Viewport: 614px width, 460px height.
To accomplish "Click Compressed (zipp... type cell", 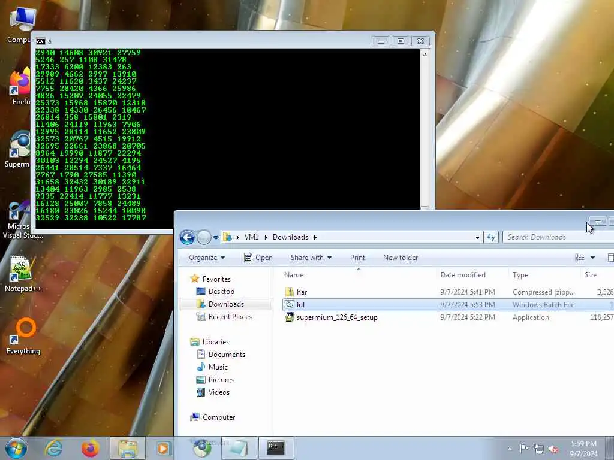I will pyautogui.click(x=543, y=292).
